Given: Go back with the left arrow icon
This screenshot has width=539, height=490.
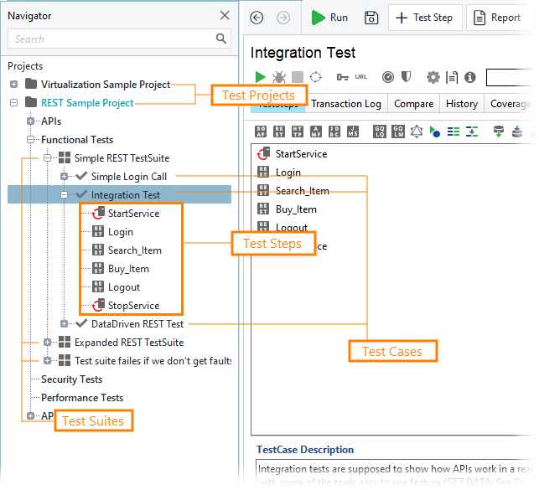Looking at the screenshot, I should coord(257,18).
